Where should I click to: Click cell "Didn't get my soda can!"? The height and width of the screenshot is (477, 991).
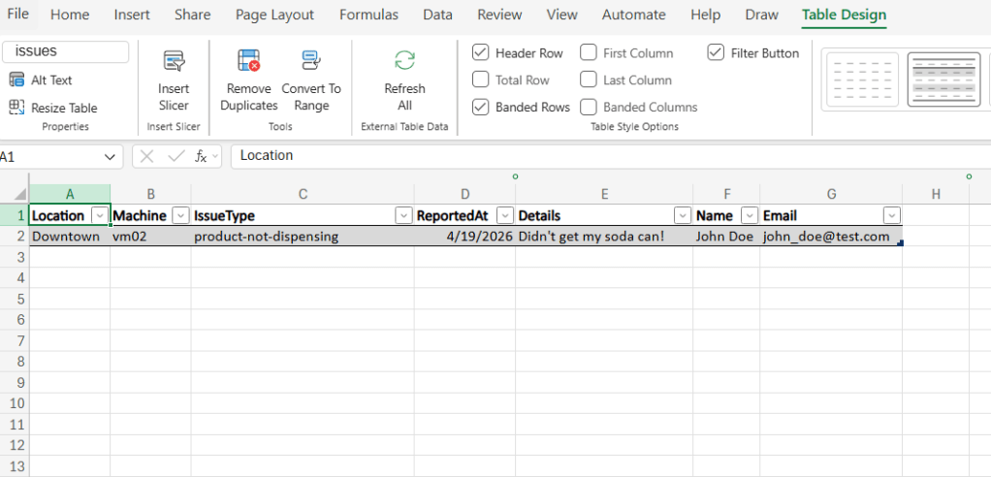pyautogui.click(x=604, y=237)
